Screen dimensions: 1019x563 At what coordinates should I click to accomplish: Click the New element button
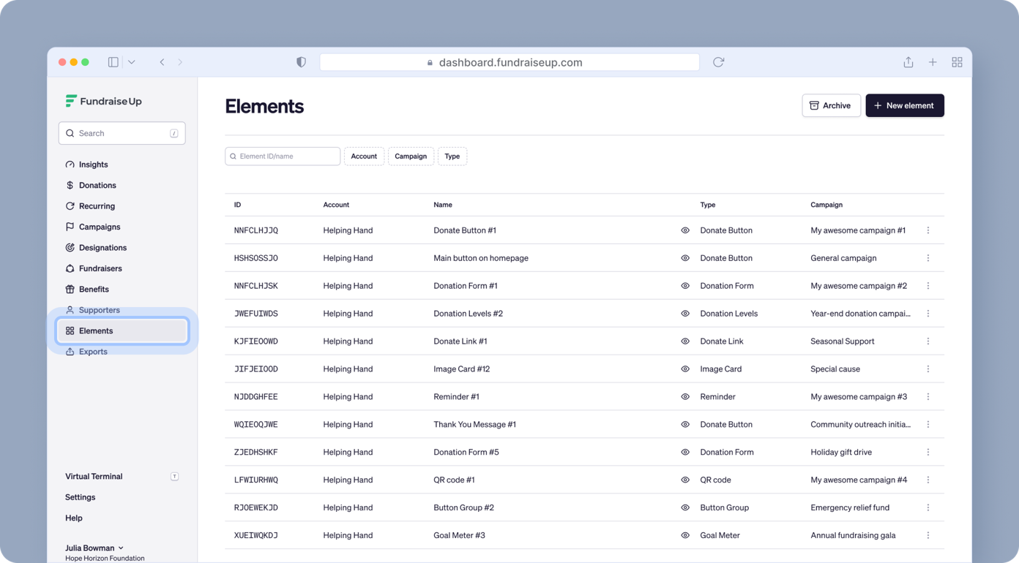click(x=905, y=105)
